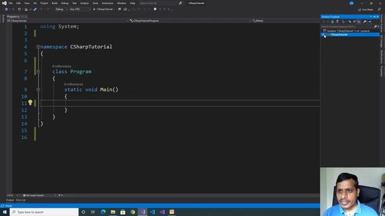385x216 pixels.
Task: Click Solution Explorer Home icon
Action: coord(333,22)
